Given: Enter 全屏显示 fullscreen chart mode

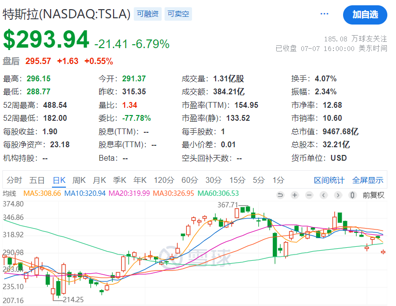Looking at the screenshot, I should [368, 180].
